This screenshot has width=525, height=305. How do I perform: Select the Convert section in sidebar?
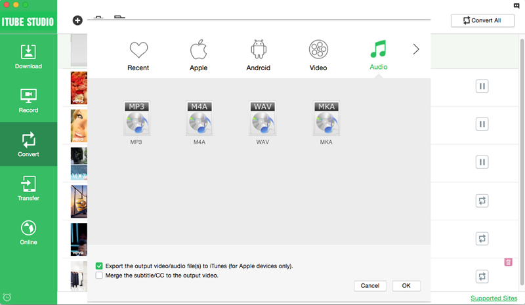28,144
